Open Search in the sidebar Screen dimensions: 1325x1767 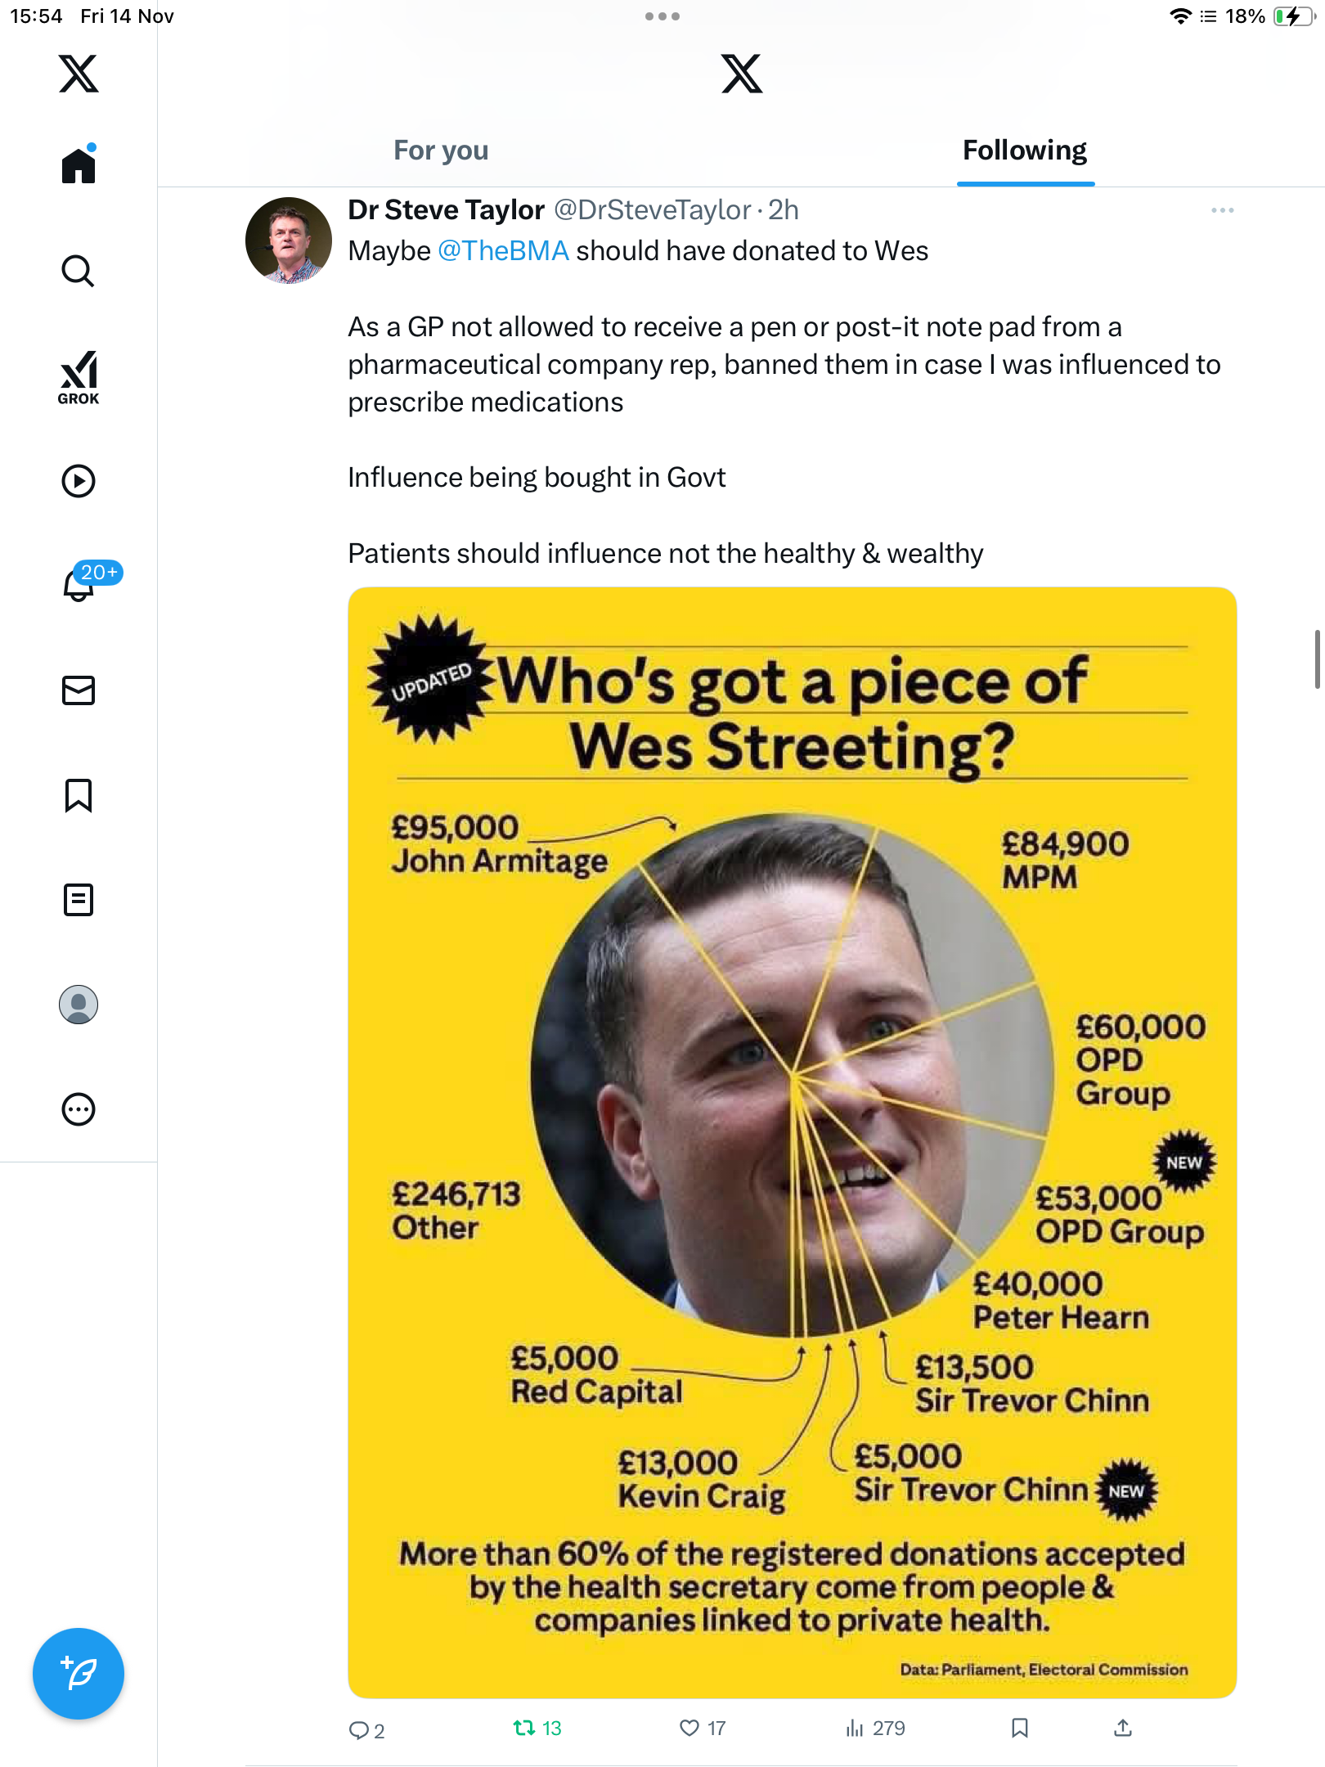[x=79, y=271]
